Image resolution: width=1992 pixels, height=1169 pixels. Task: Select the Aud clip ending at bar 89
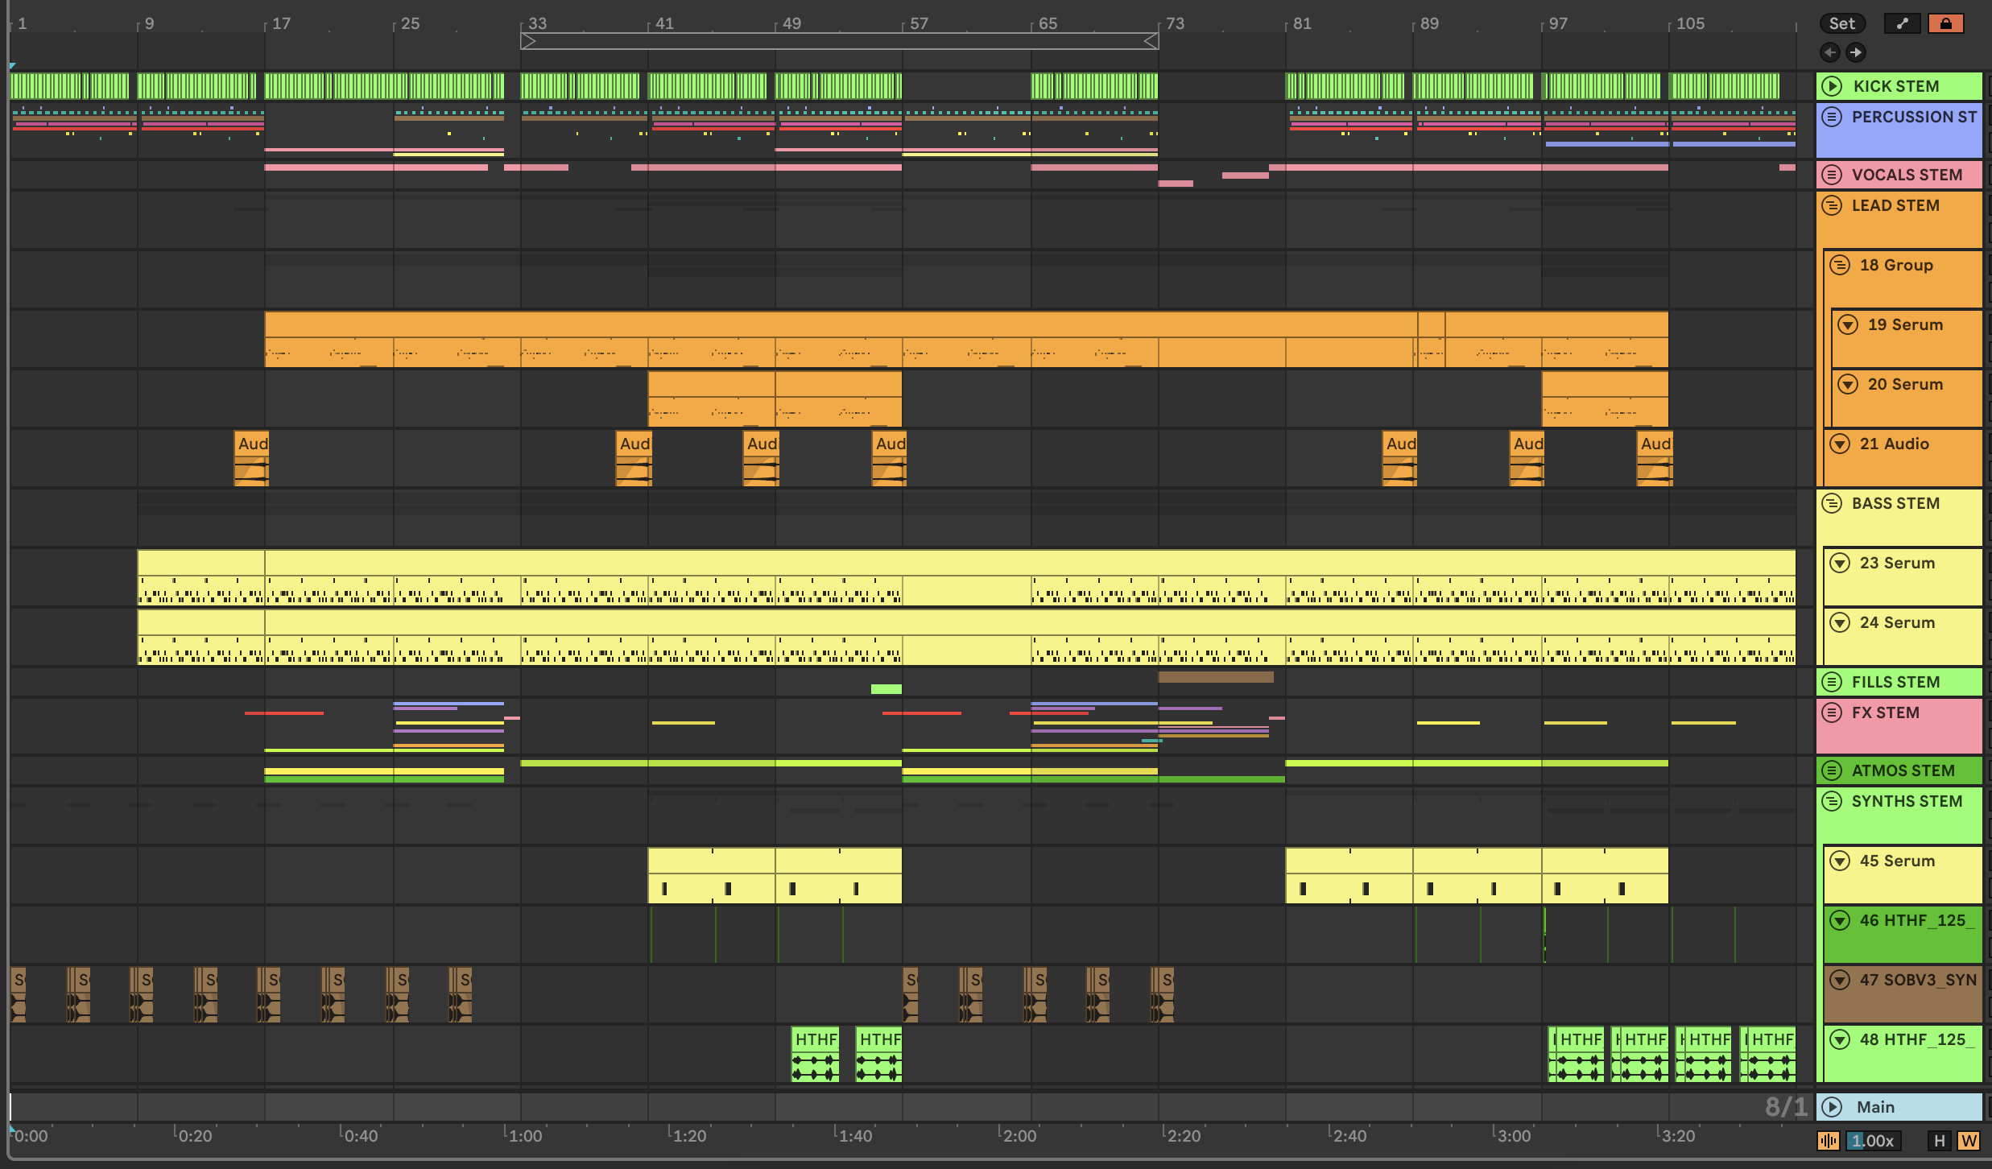1399,458
